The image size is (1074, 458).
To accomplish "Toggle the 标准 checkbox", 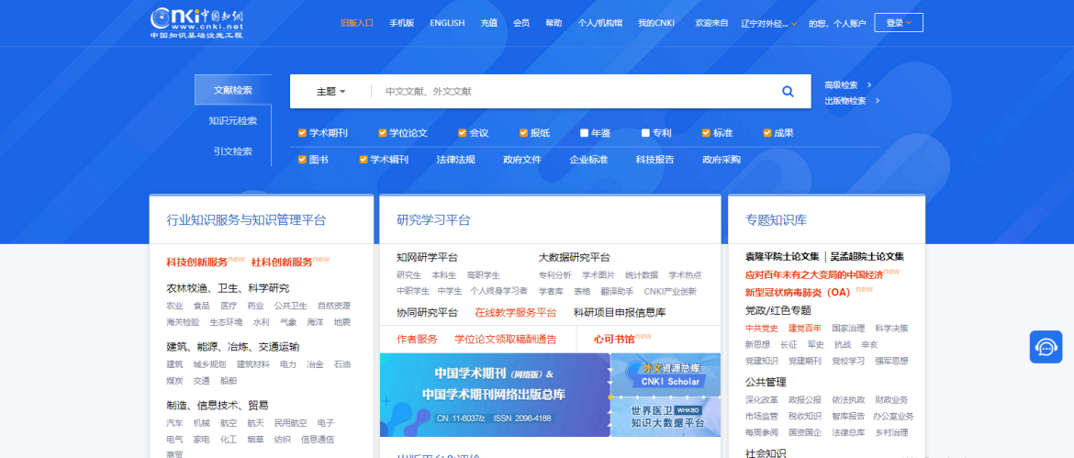I will point(706,133).
